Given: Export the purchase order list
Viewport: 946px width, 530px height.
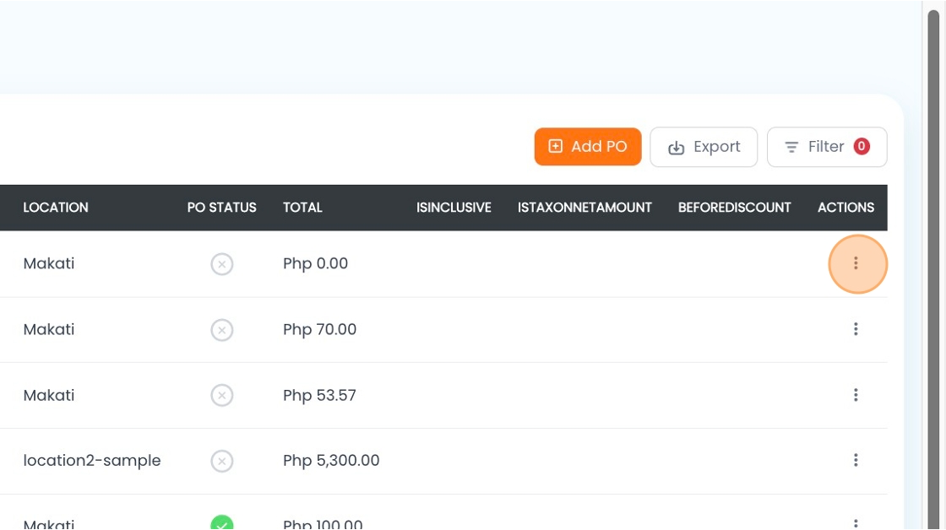Looking at the screenshot, I should pos(704,147).
